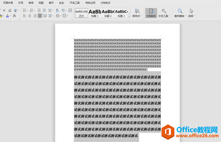Click the decrease indent icon
The image size is (221, 142).
[x=39, y=11]
